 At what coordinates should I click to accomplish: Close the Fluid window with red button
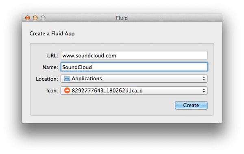(x=28, y=18)
